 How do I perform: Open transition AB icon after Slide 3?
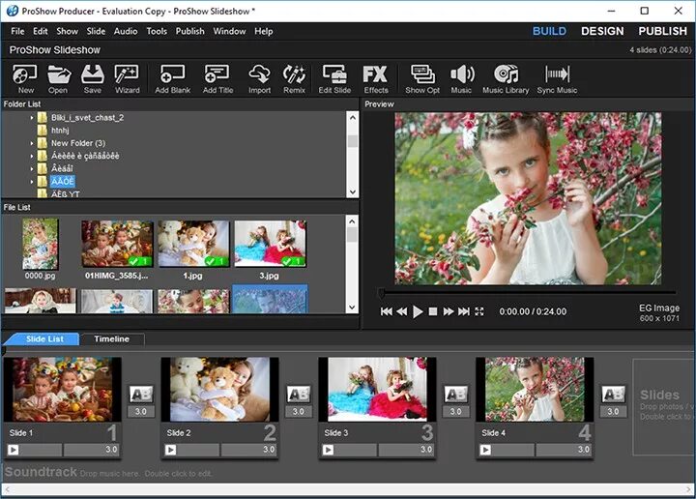click(x=456, y=394)
